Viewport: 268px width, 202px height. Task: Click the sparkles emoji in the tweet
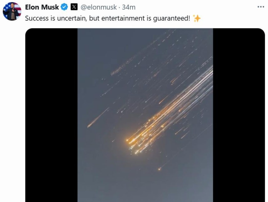197,18
